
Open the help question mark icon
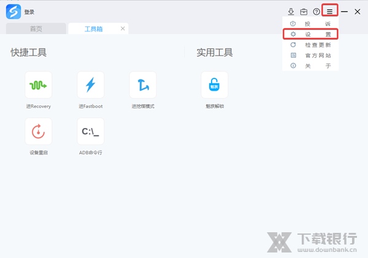[316, 12]
